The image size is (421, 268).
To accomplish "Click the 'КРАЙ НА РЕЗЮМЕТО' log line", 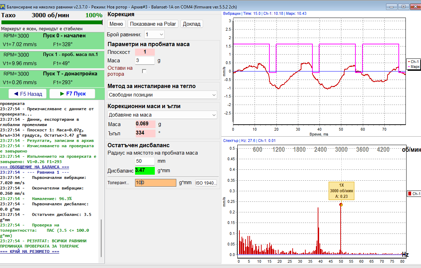I will (x=30, y=251).
